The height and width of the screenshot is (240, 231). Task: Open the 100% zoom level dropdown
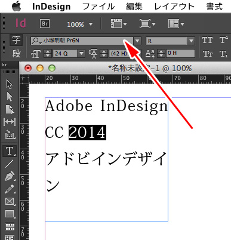pos(91,24)
